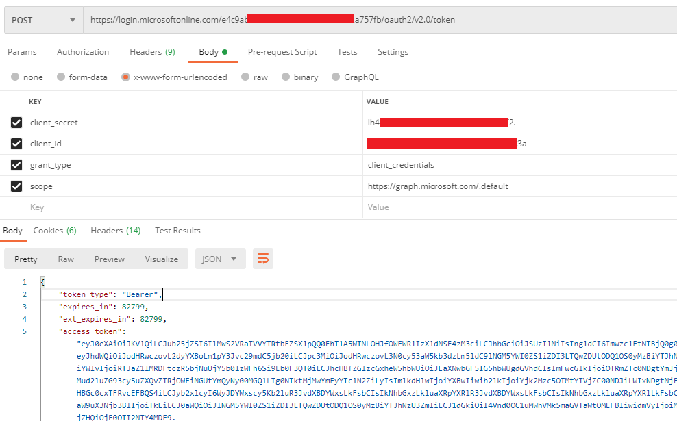This screenshot has width=677, height=421.
Task: Open the request Settings tab
Action: click(x=393, y=51)
